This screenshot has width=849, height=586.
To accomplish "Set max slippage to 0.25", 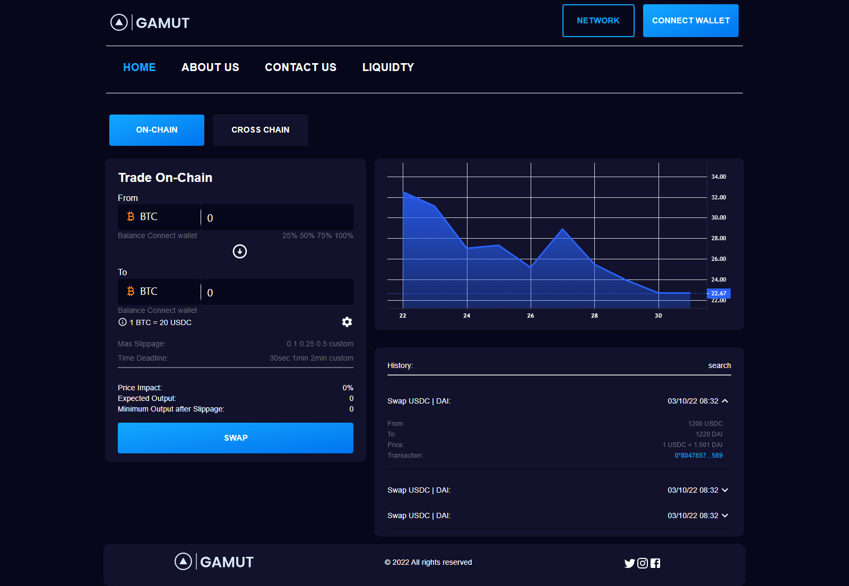I will [307, 344].
